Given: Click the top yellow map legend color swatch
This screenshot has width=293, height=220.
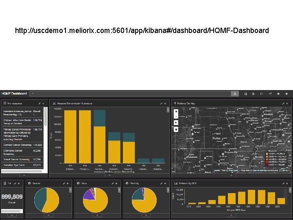Looking at the screenshot, I should (267, 154).
